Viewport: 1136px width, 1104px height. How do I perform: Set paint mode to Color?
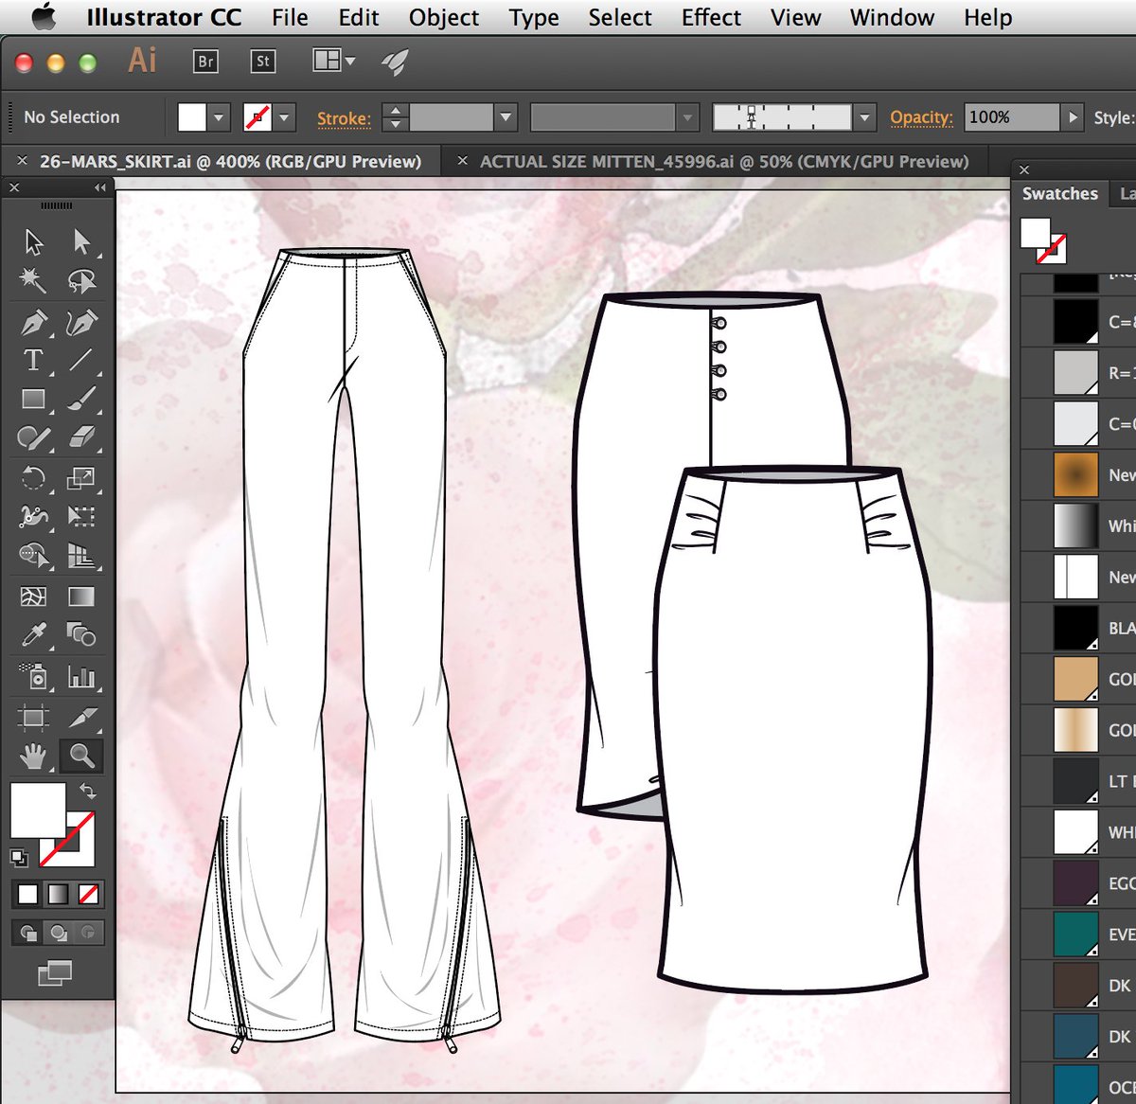[x=28, y=894]
